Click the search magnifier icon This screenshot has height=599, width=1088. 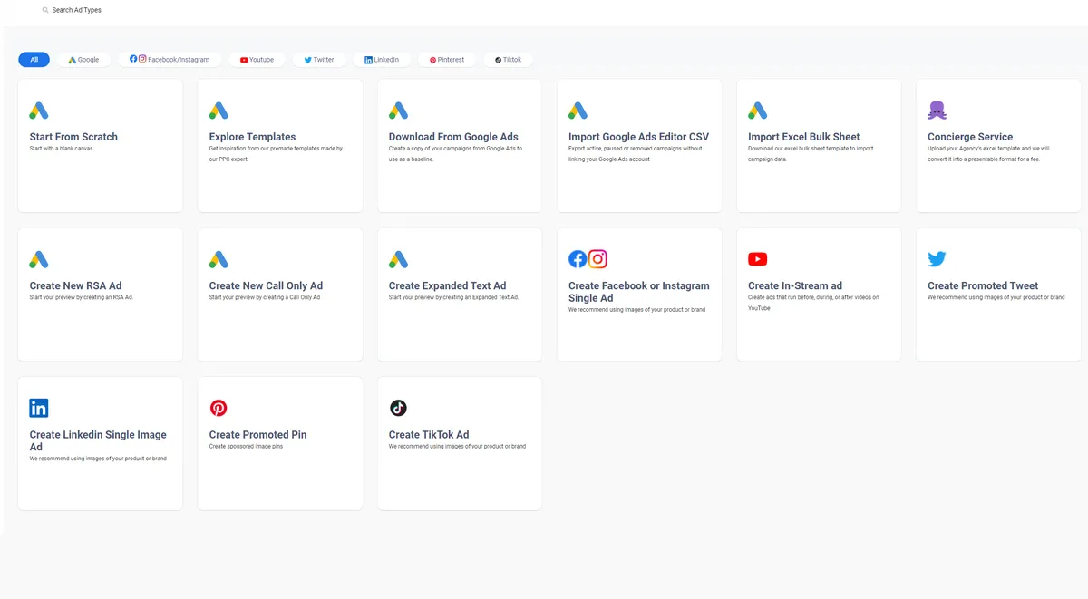(x=45, y=10)
